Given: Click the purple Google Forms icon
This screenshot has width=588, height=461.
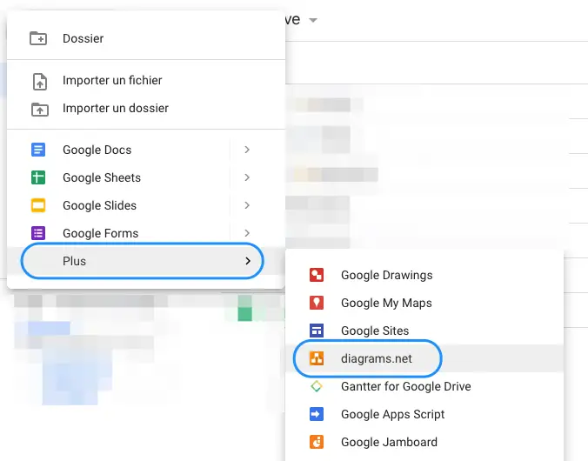Looking at the screenshot, I should pyautogui.click(x=38, y=233).
